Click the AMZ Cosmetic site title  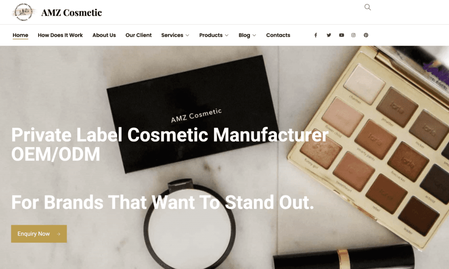pyautogui.click(x=71, y=13)
